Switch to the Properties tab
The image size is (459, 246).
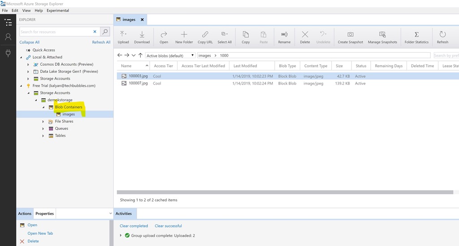tap(44, 213)
